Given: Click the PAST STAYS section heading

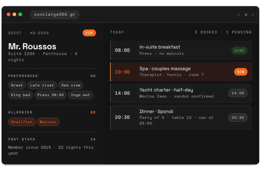Looking at the screenshot, I should pyautogui.click(x=22, y=139).
